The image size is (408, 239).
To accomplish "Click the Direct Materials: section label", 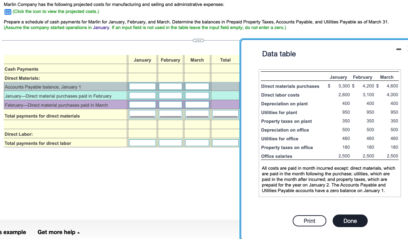I will point(22,78).
